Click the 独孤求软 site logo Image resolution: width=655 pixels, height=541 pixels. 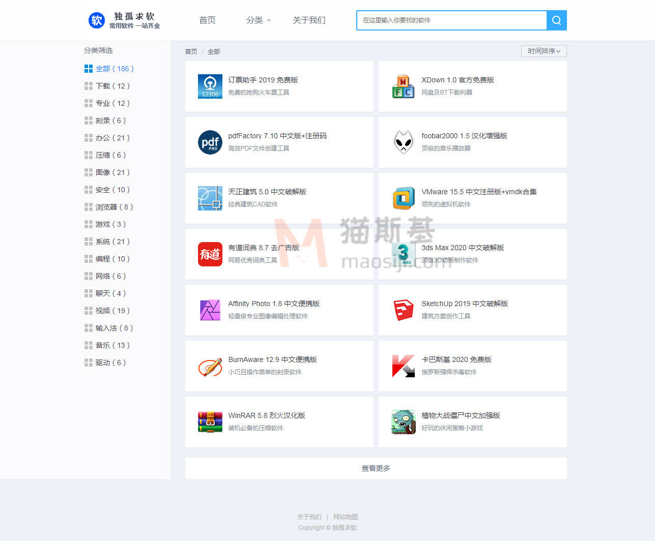pyautogui.click(x=124, y=20)
